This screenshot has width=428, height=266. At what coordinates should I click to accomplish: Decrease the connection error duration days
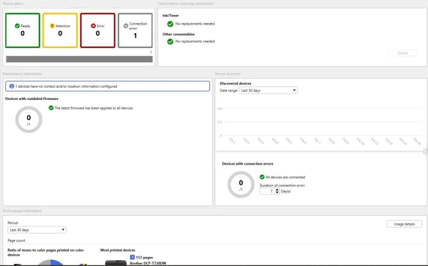277,193
